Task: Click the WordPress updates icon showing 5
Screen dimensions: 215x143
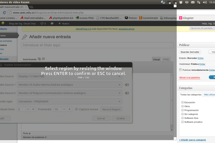Action: [43, 24]
